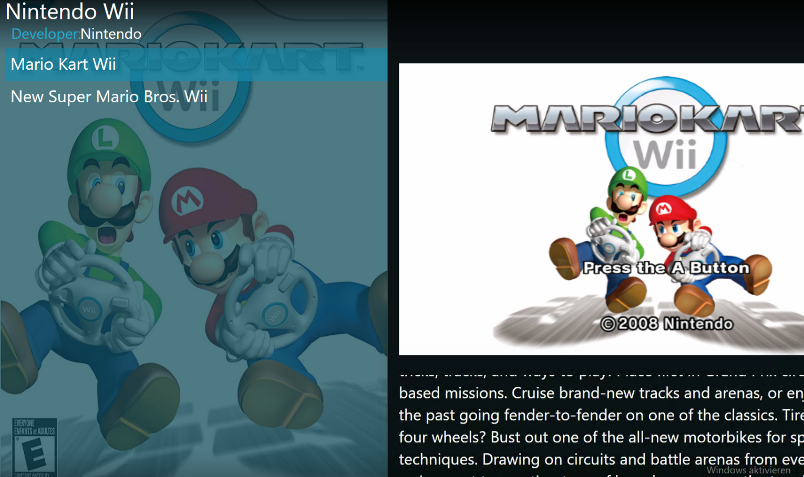Click the ©2008 Nintendo copyright text
This screenshot has height=477, width=804.
(x=667, y=323)
